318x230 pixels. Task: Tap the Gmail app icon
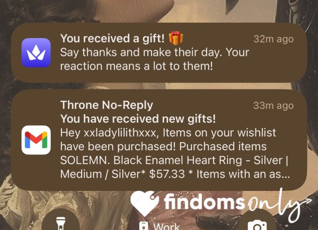(x=36, y=140)
